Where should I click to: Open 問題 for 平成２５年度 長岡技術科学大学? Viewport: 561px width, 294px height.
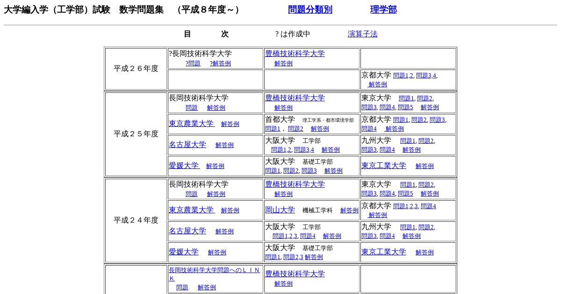point(192,108)
